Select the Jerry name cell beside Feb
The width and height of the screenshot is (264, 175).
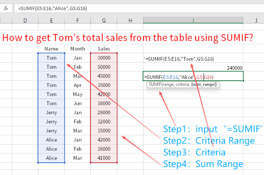(x=51, y=121)
